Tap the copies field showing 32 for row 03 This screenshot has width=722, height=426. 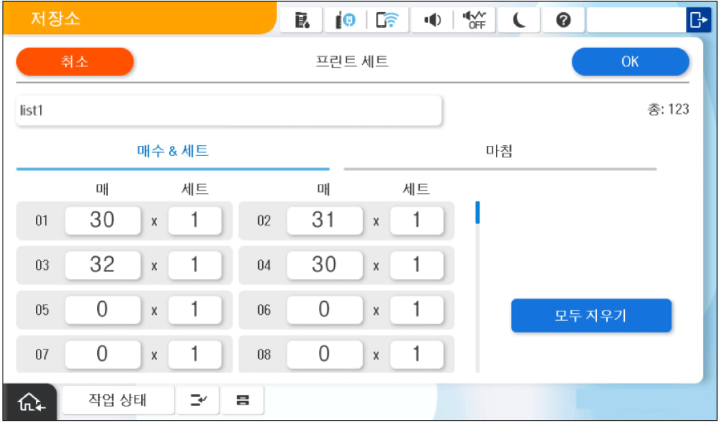click(x=103, y=265)
